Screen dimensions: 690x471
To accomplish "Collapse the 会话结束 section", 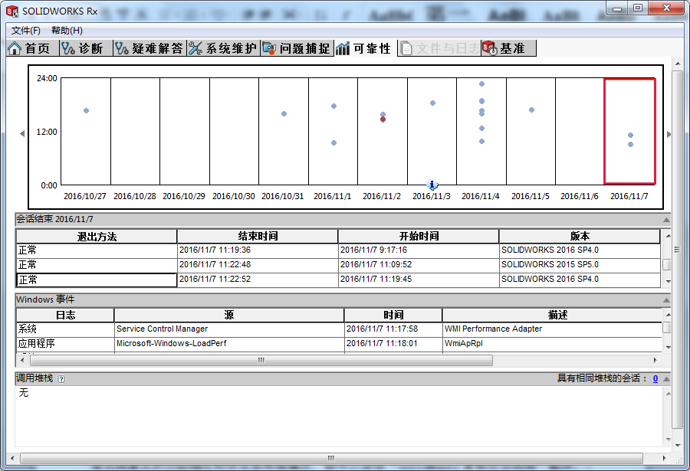I will [666, 220].
